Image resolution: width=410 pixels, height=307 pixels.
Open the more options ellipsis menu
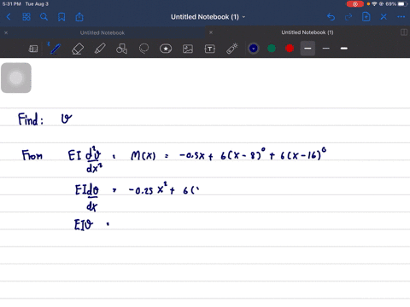pyautogui.click(x=401, y=17)
